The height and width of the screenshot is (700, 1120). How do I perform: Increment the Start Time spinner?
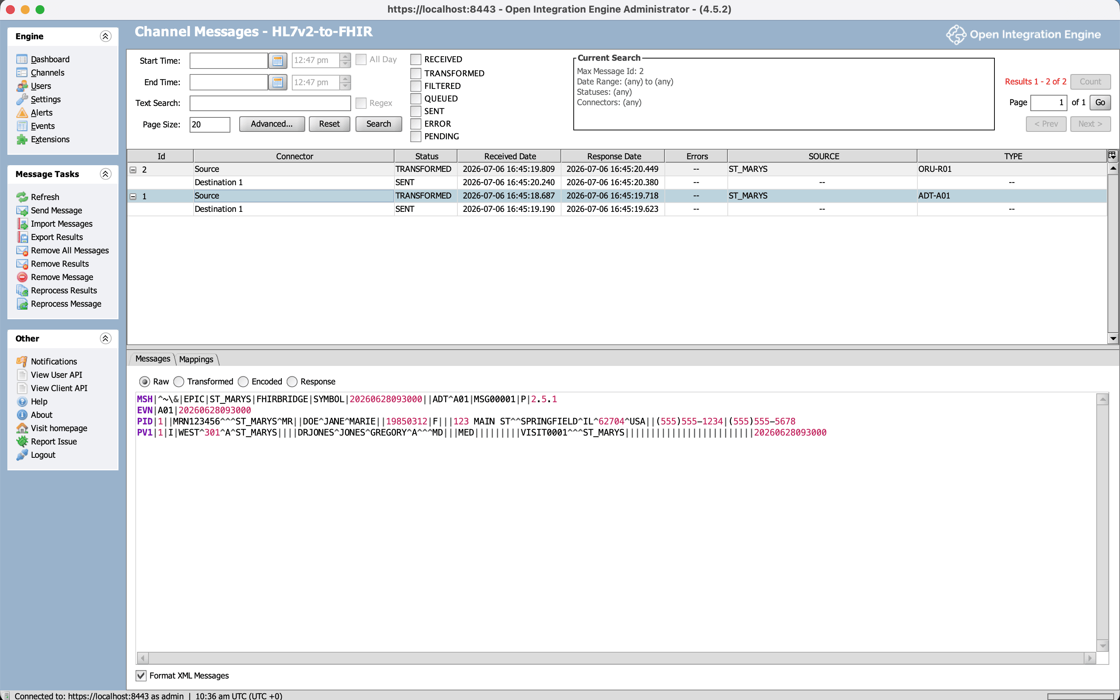[345, 57]
